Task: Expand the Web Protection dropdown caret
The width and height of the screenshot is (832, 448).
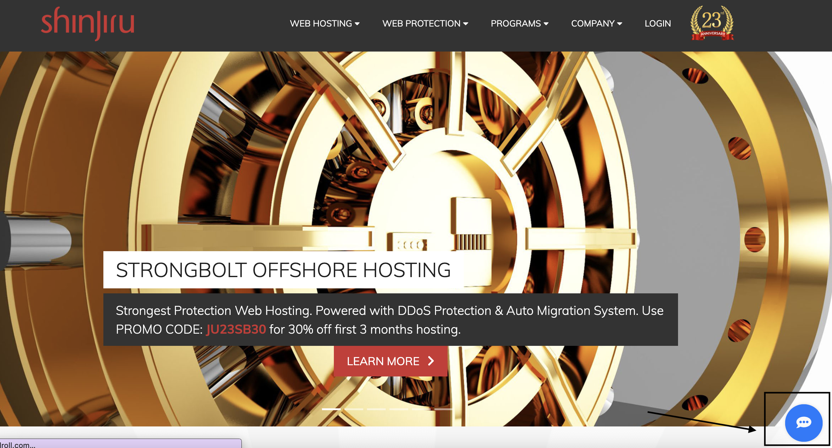Action: [465, 23]
